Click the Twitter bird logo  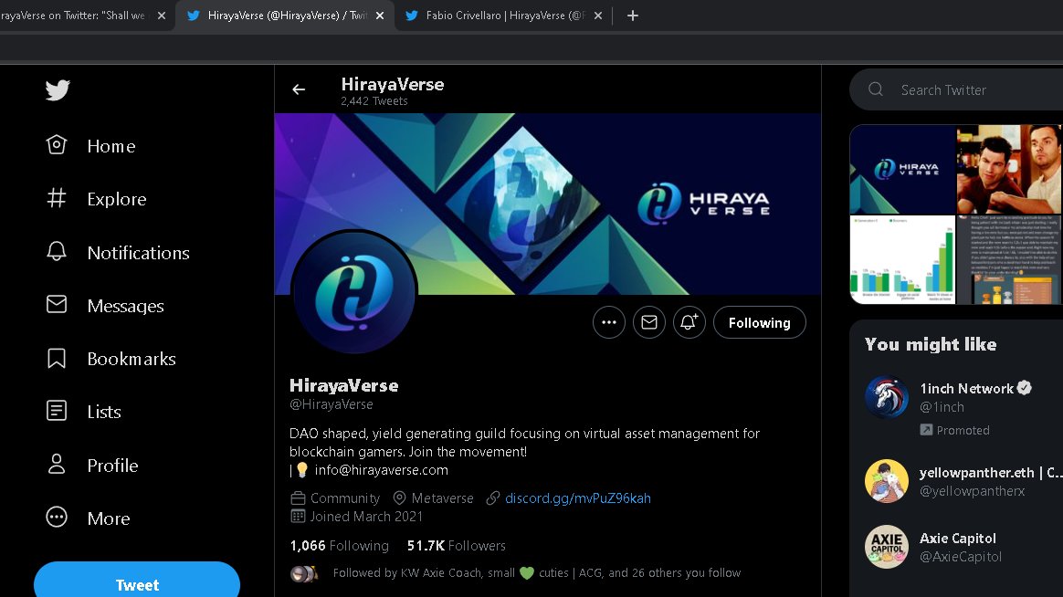tap(58, 89)
